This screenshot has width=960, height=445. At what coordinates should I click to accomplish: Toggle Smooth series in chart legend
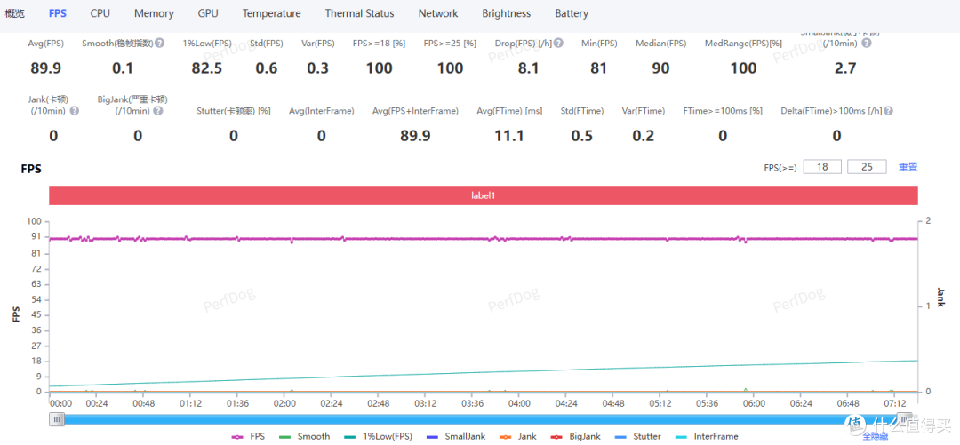click(x=304, y=436)
